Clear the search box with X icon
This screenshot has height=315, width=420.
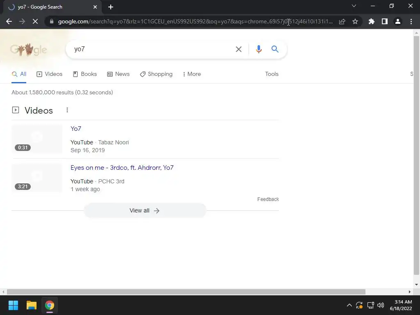238,49
